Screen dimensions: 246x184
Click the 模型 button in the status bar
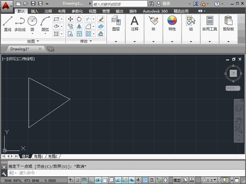177,180
